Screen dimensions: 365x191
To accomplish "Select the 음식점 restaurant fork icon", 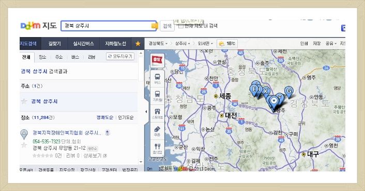I will [x=157, y=148].
